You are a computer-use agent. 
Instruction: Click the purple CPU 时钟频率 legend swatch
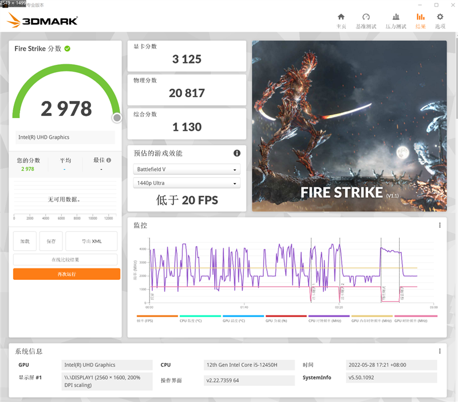[329, 316]
